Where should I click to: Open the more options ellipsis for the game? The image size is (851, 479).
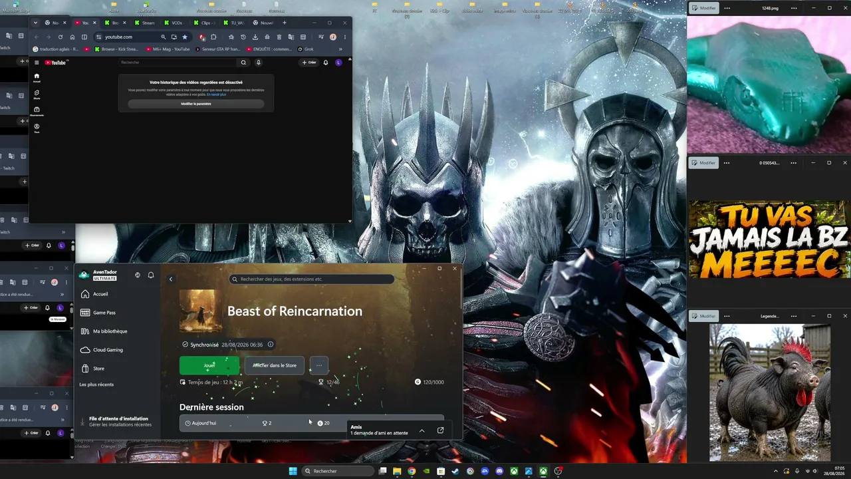point(319,365)
